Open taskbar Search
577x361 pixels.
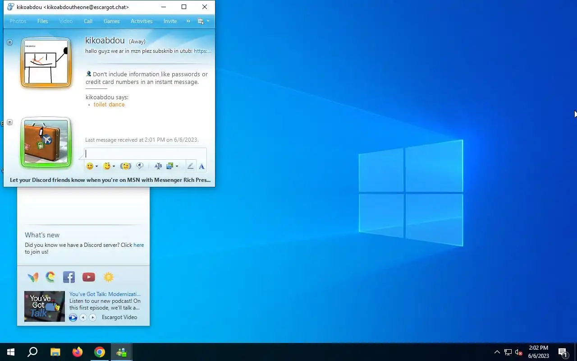tap(32, 352)
